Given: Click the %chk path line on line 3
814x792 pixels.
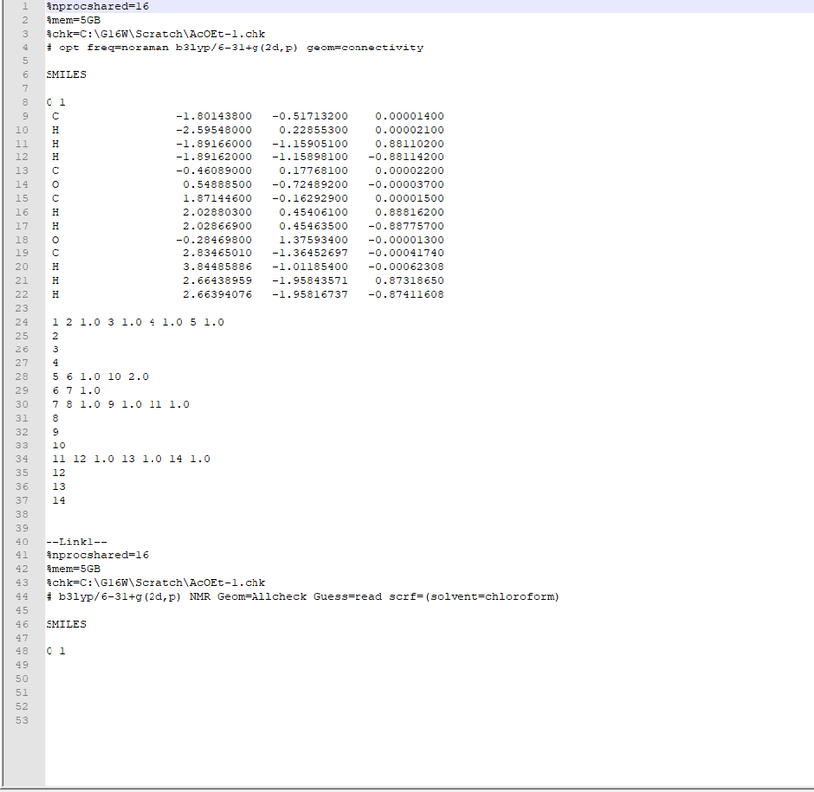Looking at the screenshot, I should [x=155, y=34].
